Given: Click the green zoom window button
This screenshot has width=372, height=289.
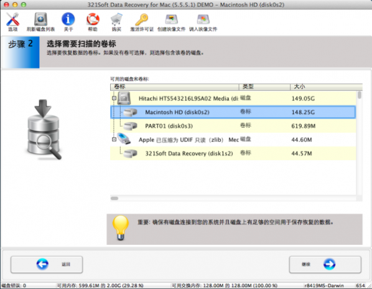Looking at the screenshot, I should coord(24,4).
